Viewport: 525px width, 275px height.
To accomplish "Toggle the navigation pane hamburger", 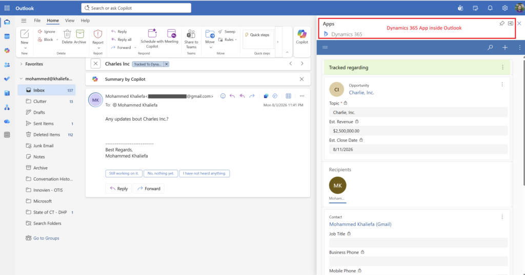I will pyautogui.click(x=24, y=20).
